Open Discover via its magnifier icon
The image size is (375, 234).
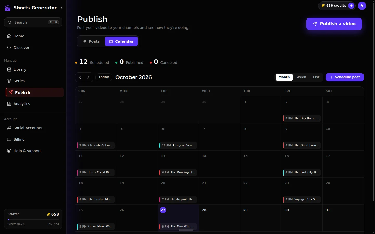tap(9, 48)
